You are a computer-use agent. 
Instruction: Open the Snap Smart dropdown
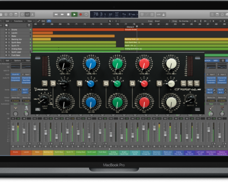(x=162, y=21)
